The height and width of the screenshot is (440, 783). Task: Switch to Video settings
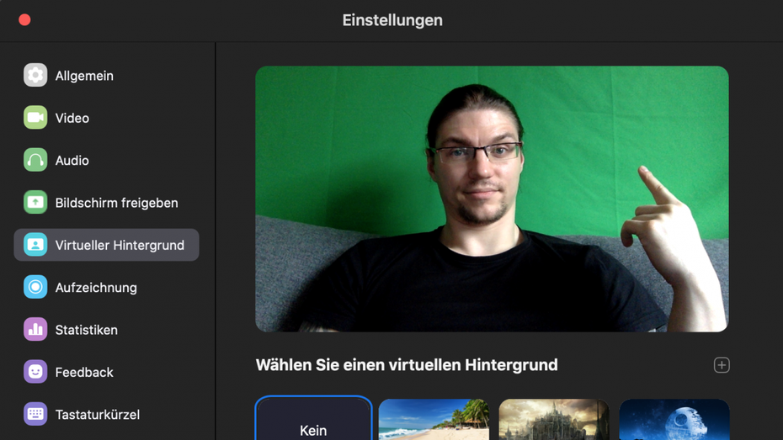click(72, 119)
